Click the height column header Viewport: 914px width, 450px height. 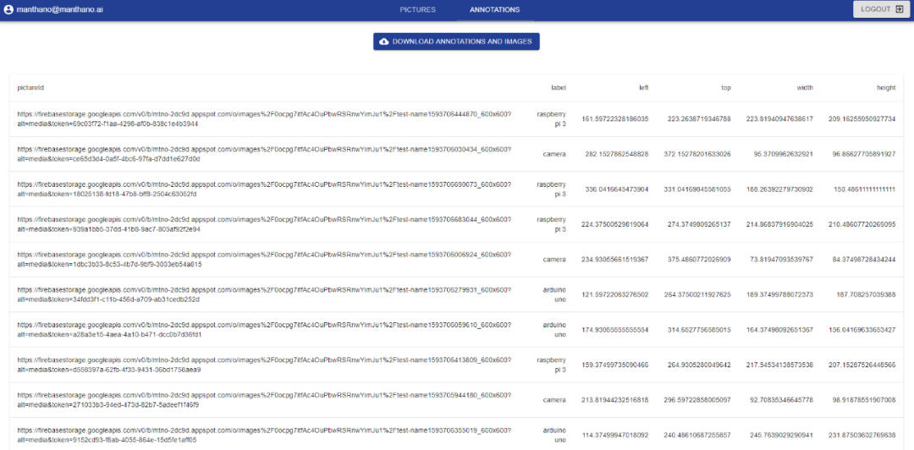[x=886, y=88]
